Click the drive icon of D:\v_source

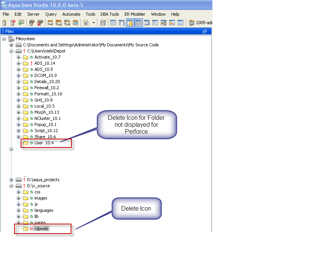[x=19, y=186]
